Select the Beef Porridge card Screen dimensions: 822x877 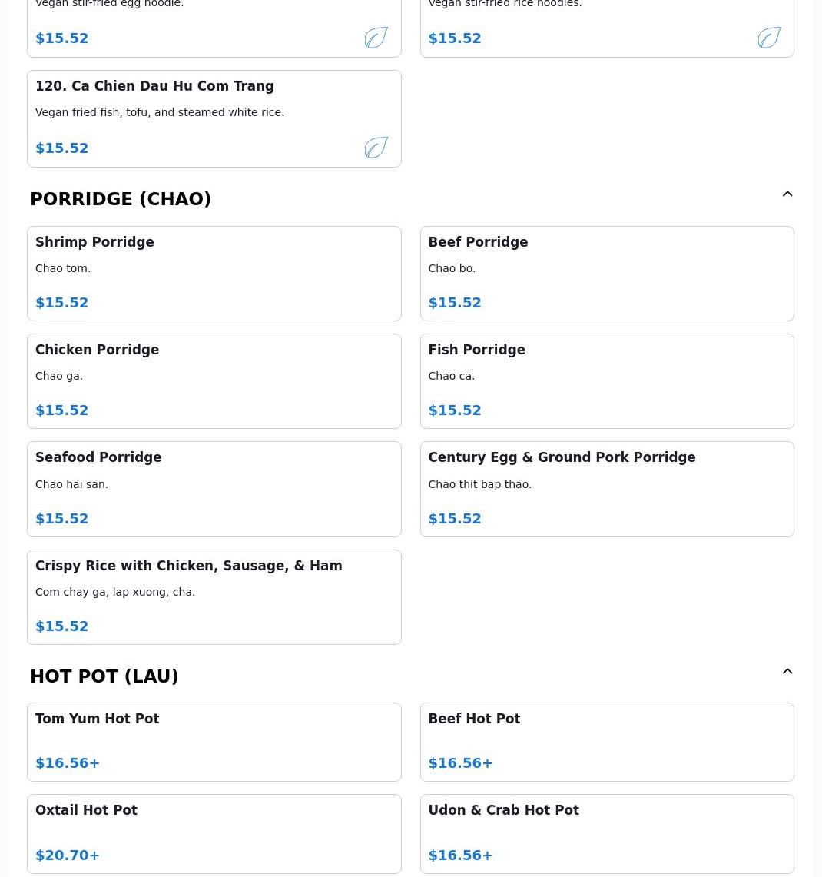606,274
